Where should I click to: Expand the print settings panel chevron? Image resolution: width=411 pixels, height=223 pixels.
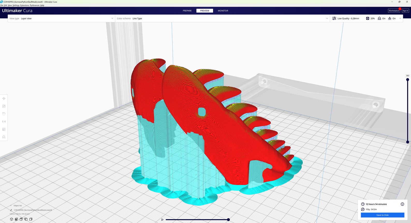(400, 18)
